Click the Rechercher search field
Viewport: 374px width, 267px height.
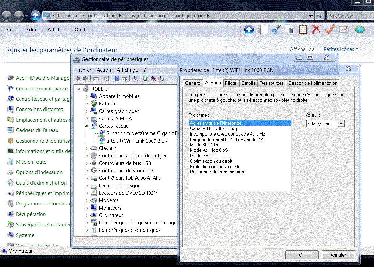point(350,16)
